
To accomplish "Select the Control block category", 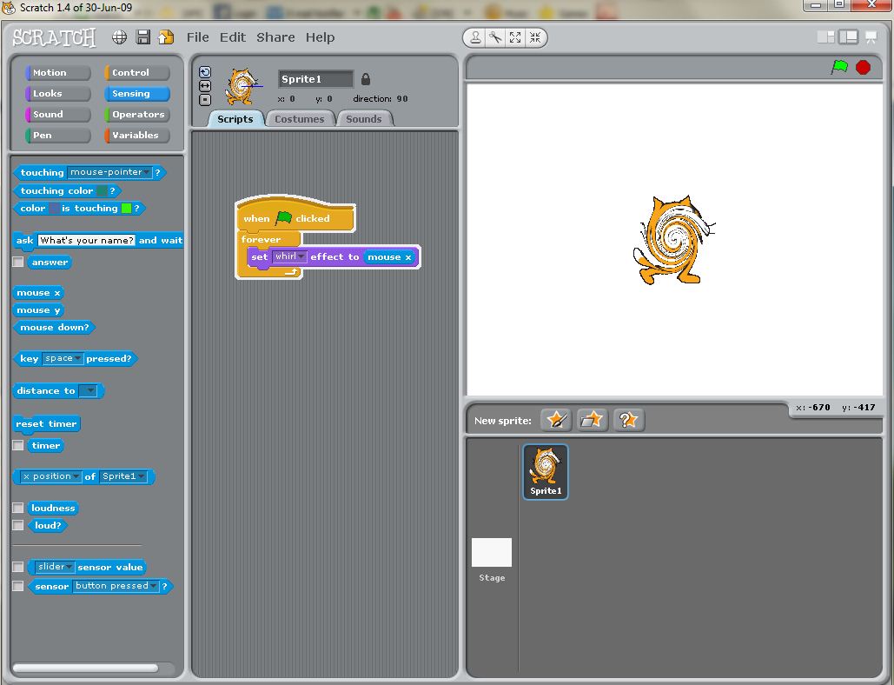I will click(x=137, y=72).
